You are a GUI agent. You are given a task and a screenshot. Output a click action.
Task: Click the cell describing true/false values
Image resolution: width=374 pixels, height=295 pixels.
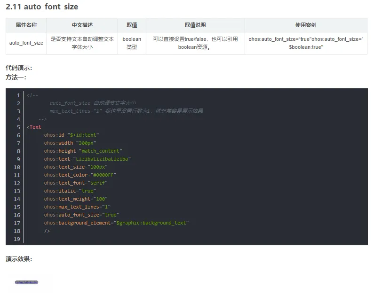coord(195,43)
